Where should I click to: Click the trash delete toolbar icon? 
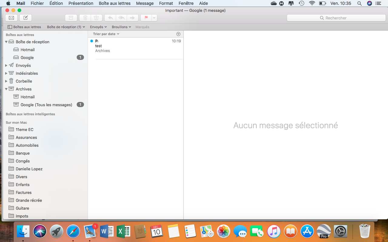click(85, 18)
